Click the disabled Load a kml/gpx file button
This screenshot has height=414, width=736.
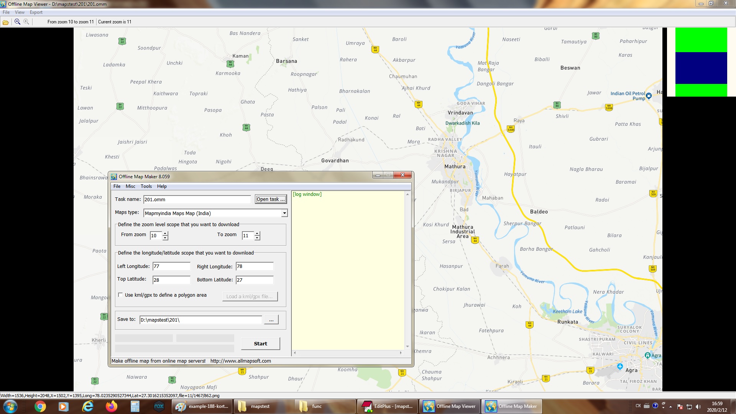(x=250, y=296)
